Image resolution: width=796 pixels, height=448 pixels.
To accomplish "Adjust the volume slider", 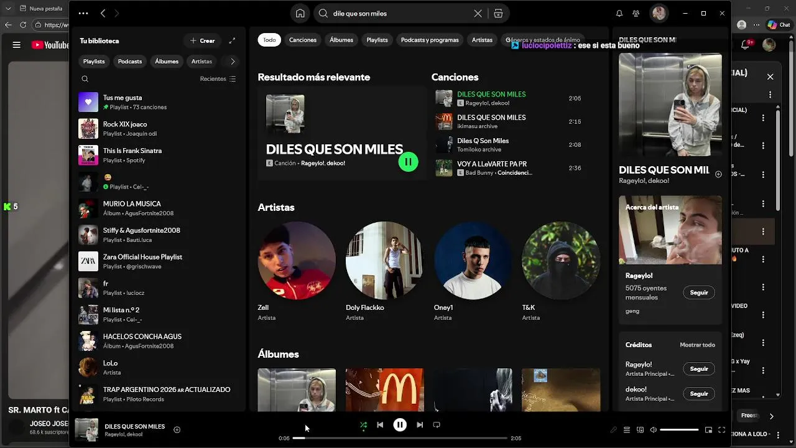I will [x=679, y=430].
